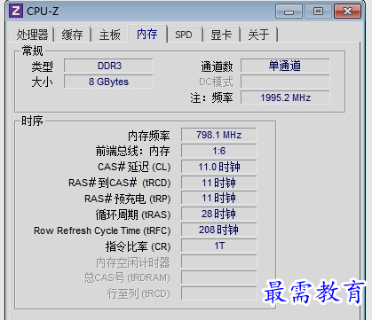Go to the SPD tab
This screenshot has height=320, width=372.
click(184, 35)
